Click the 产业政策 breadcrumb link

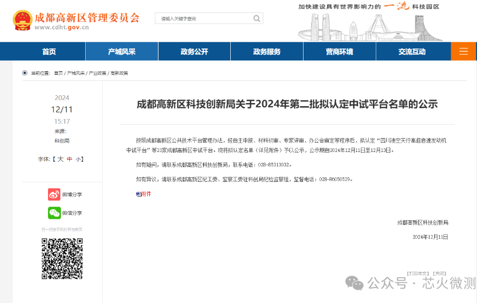pyautogui.click(x=98, y=73)
